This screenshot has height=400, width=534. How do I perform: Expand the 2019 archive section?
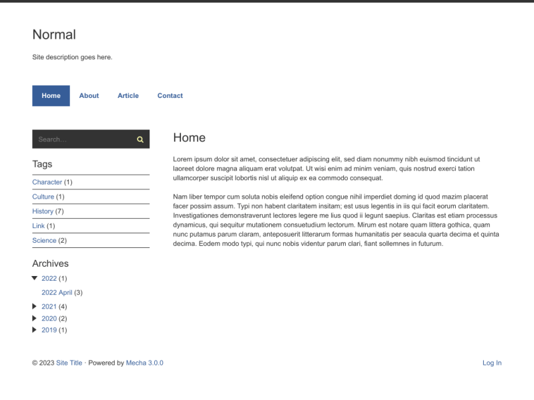coord(35,329)
